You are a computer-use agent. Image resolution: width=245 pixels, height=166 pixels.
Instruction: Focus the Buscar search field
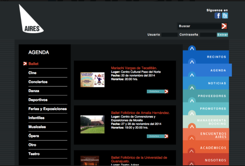click(199, 26)
